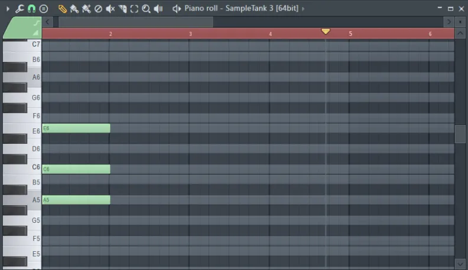Play the B5 piano key
Screen dimensions: 468x270
[34, 182]
